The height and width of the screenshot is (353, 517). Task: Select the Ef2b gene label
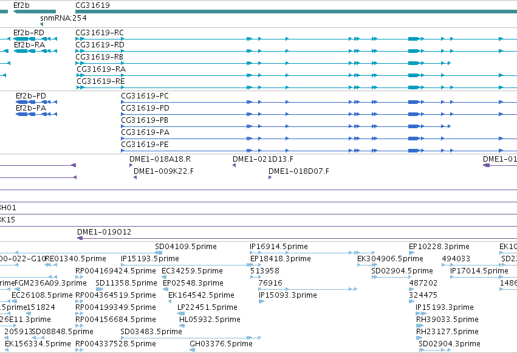click(21, 5)
